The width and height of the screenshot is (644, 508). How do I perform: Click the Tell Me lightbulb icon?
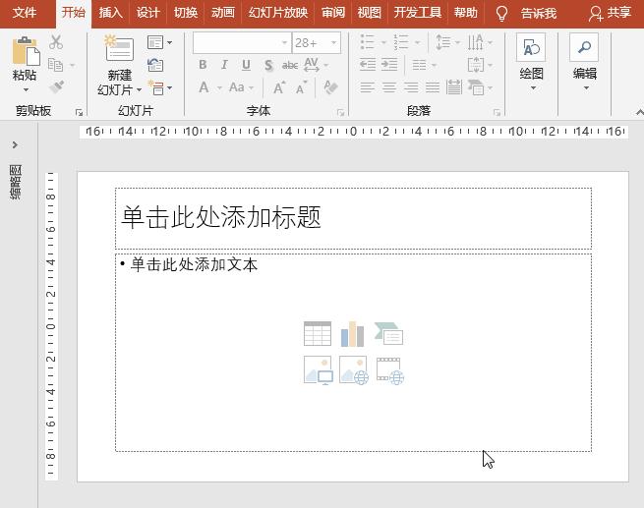pyautogui.click(x=501, y=14)
